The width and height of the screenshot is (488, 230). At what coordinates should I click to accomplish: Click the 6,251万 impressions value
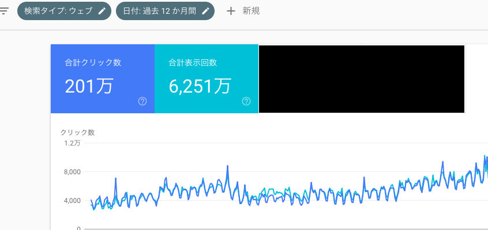[x=200, y=86]
